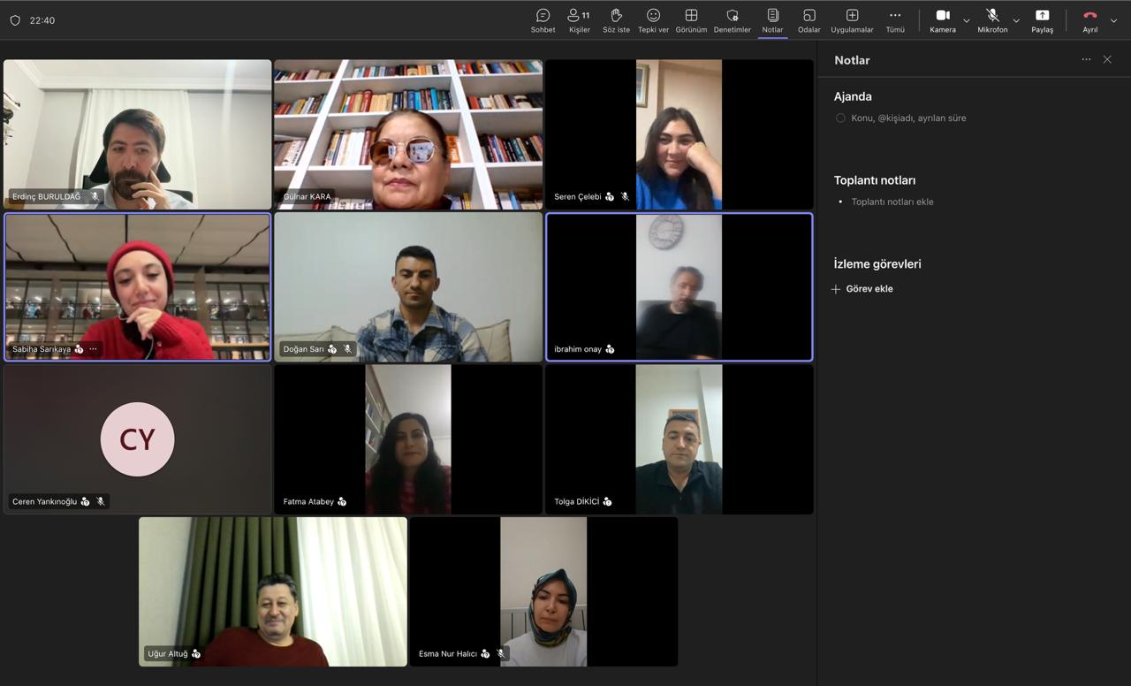Leave the meeting with Ayrıl button
The width and height of the screenshot is (1131, 686).
[1089, 20]
